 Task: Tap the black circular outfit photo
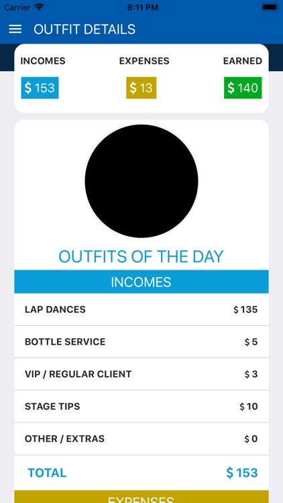coord(141,181)
